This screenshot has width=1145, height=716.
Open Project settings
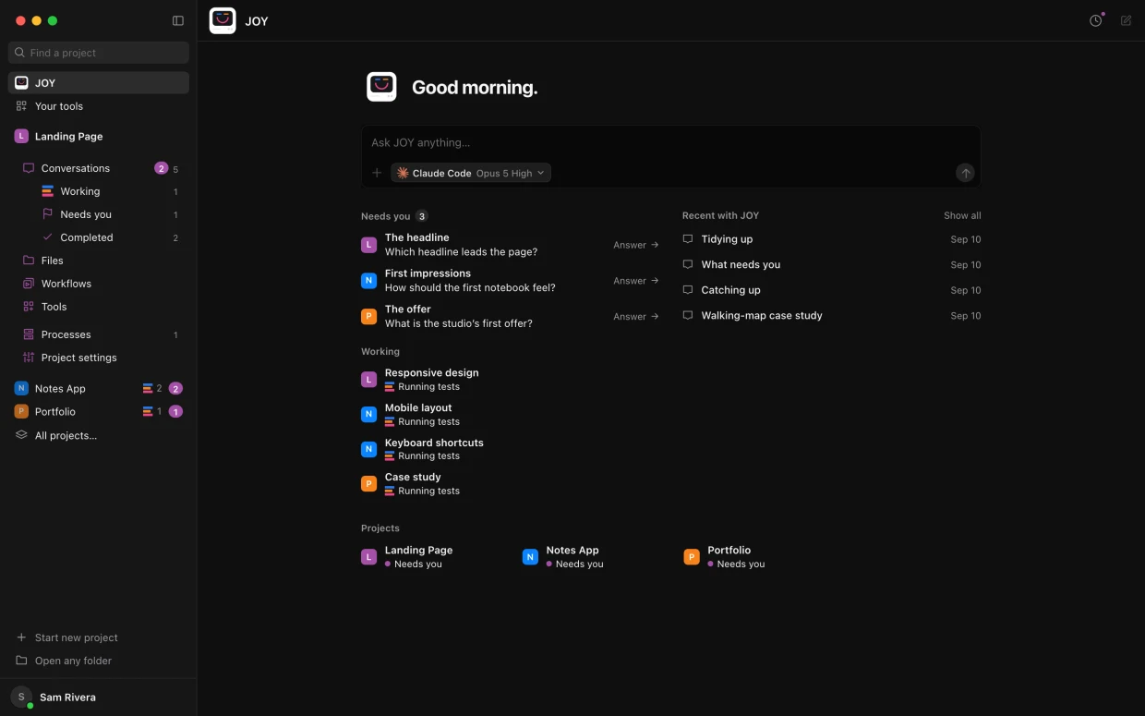[99, 358]
